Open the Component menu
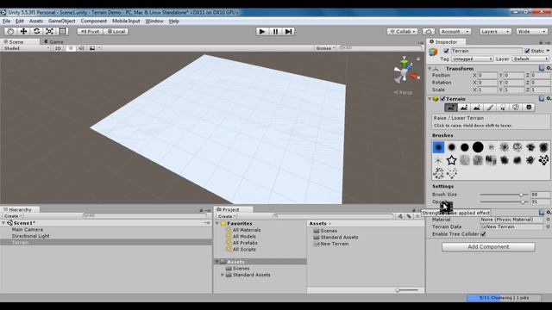Image resolution: width=552 pixels, height=310 pixels. [94, 21]
